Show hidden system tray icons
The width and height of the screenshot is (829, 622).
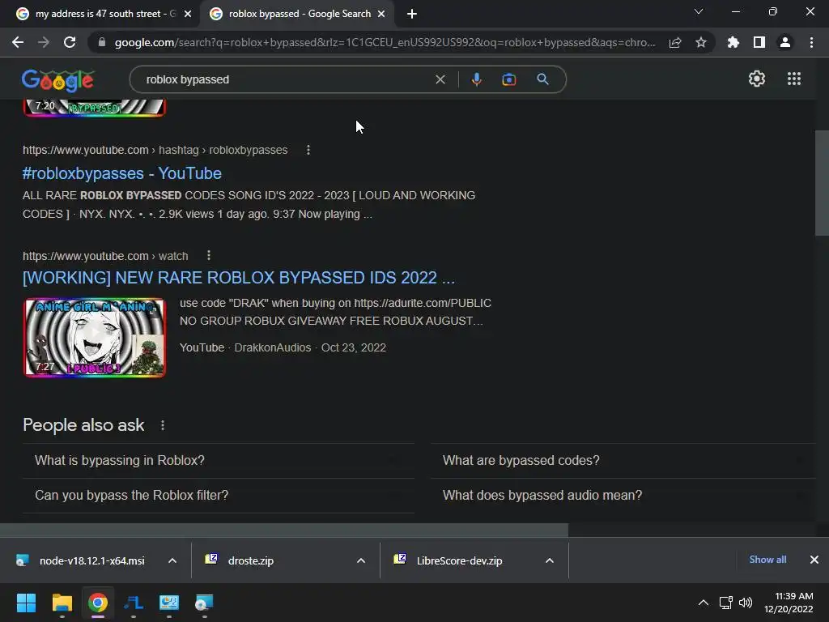pyautogui.click(x=704, y=603)
